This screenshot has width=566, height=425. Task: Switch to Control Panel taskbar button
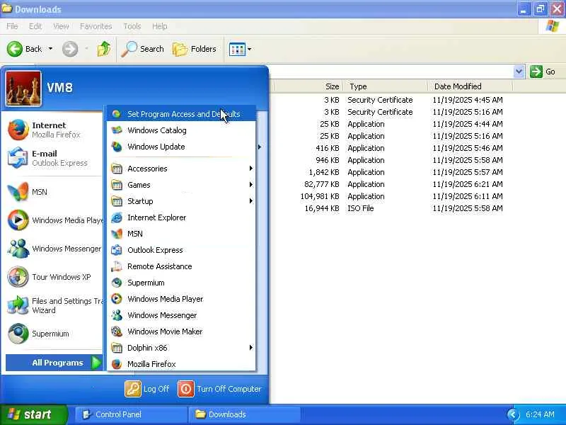(x=131, y=414)
